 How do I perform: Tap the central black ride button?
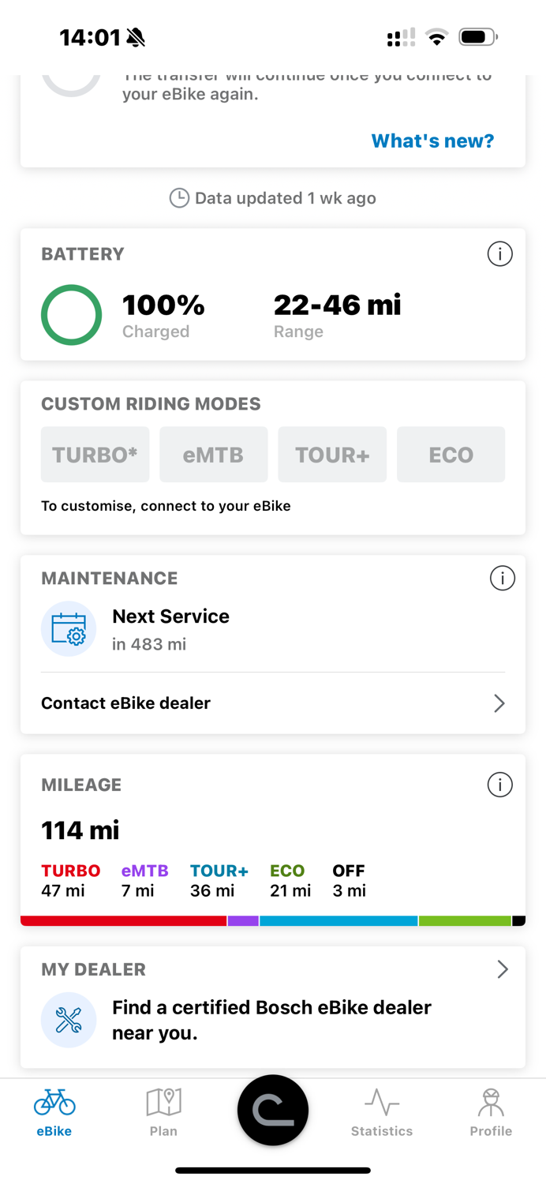coord(273,1110)
